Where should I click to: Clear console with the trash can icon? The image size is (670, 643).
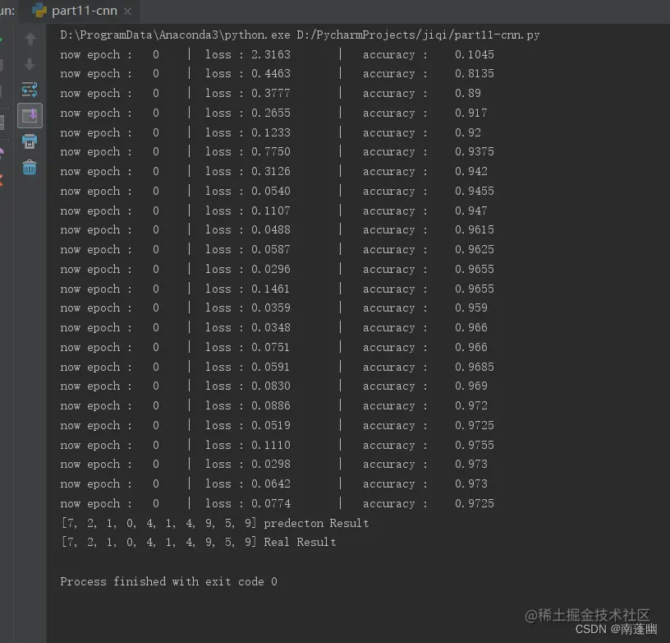click(x=30, y=167)
